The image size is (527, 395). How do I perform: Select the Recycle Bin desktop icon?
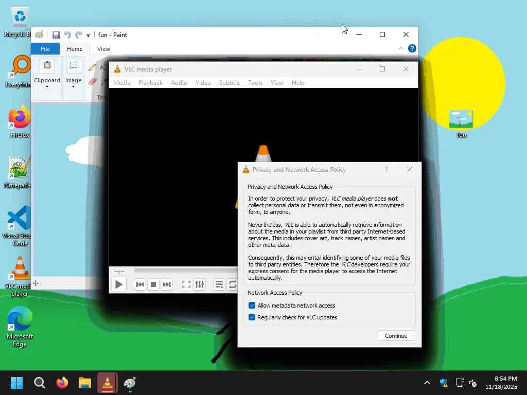[17, 22]
